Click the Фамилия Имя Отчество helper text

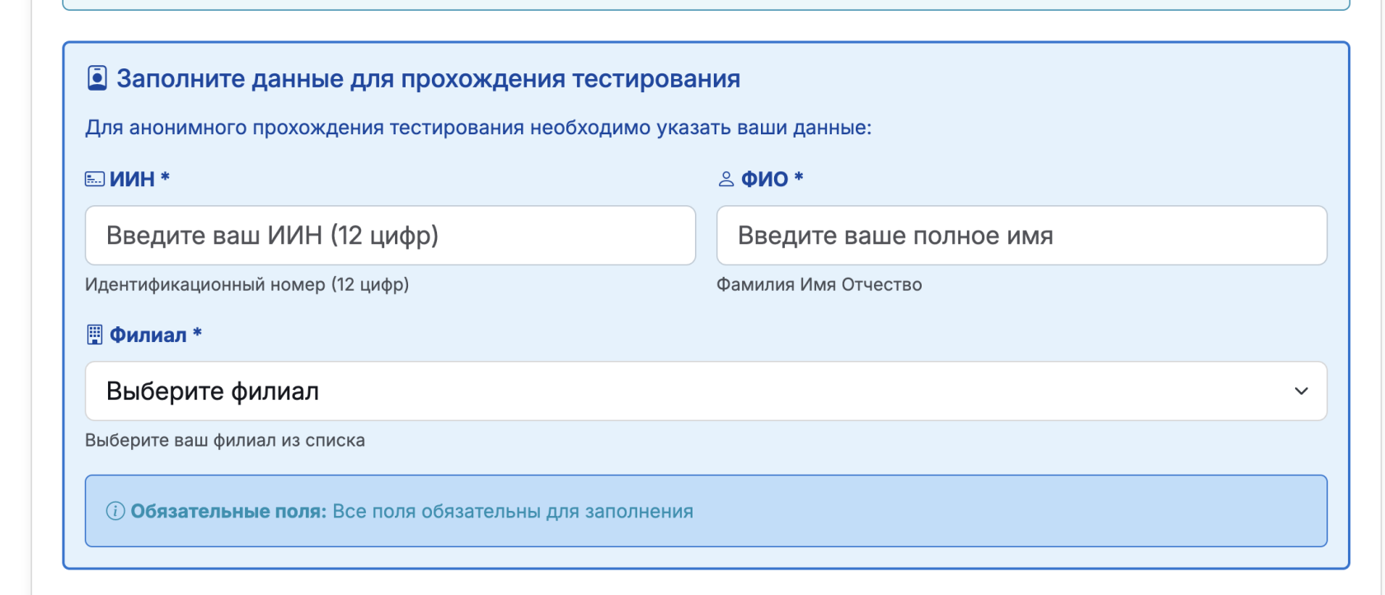[x=820, y=284]
